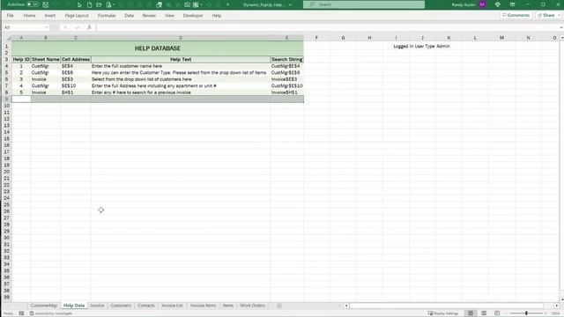Viewport: 564px width, 317px height.
Task: Click the Insert Function fx icon
Action: (89, 27)
